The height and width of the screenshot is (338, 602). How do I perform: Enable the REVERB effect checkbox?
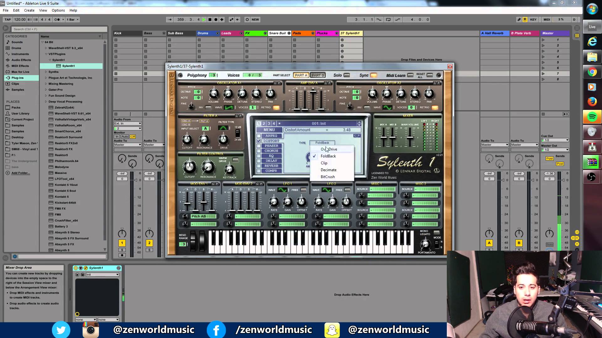[x=258, y=166]
